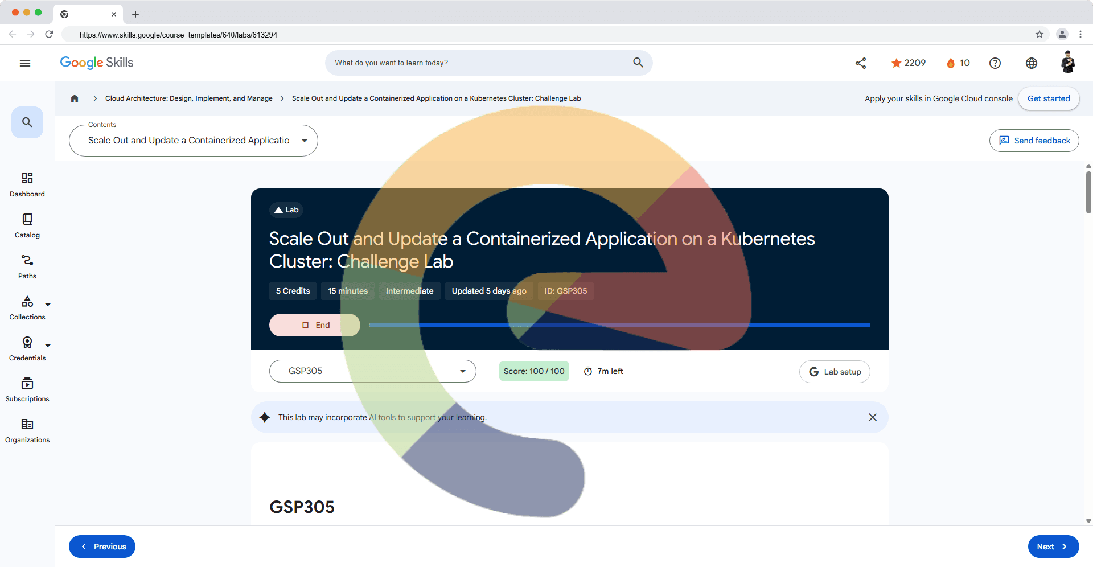This screenshot has height=567, width=1093.
Task: Open the help question mark icon
Action: pos(995,63)
